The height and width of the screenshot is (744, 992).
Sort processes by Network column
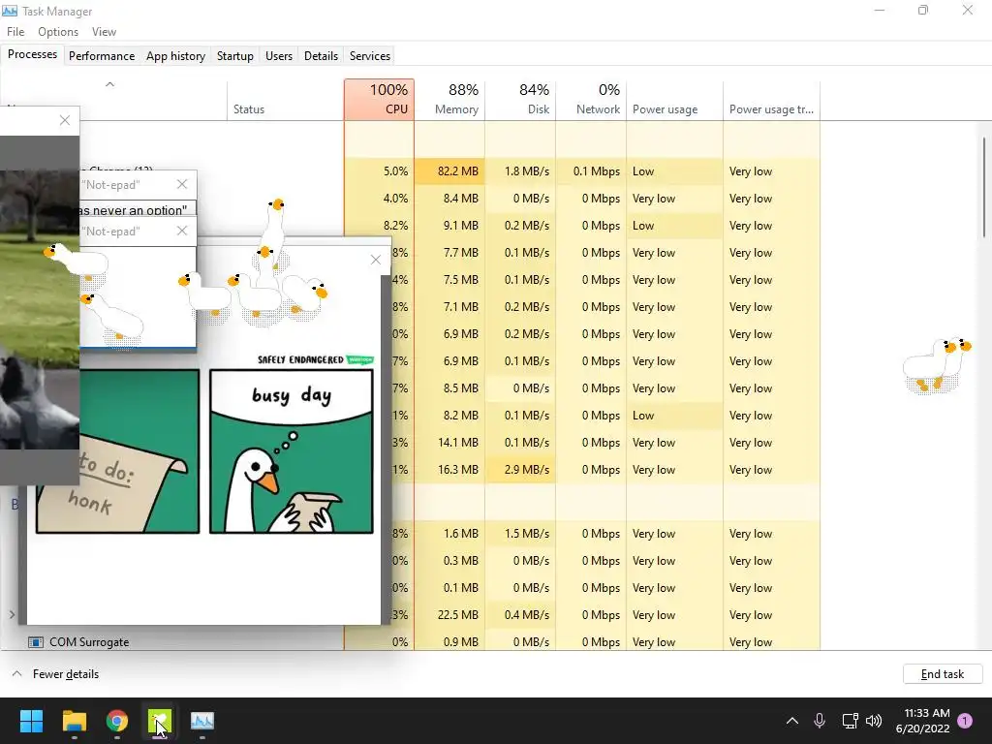[591, 100]
